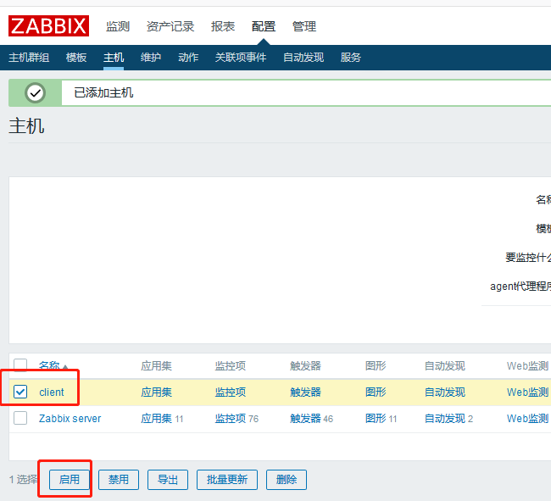Image resolution: width=551 pixels, height=501 pixels.
Task: Click the 1 选择 counter text
Action: point(23,479)
